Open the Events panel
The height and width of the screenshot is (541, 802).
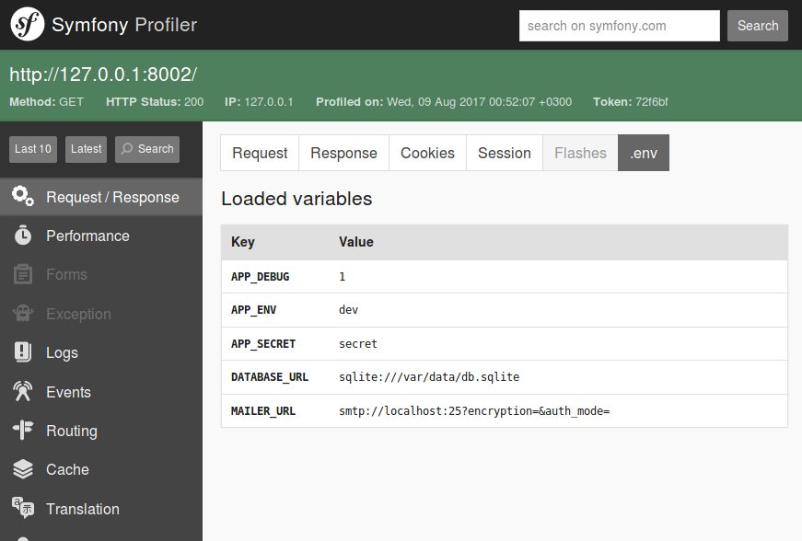(x=101, y=392)
